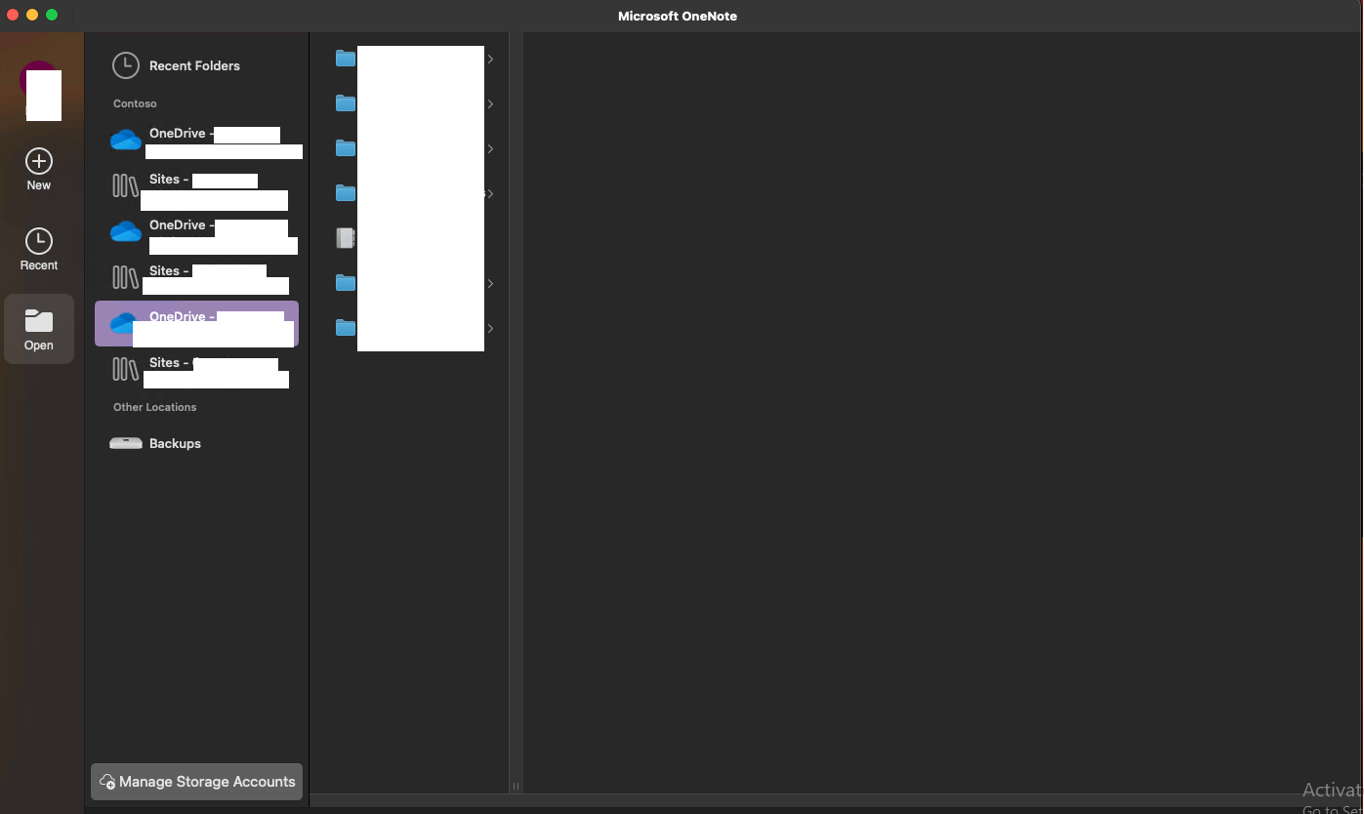Click the horizontal scrollbar along the bottom
This screenshot has width=1364, height=814.
coord(836,800)
